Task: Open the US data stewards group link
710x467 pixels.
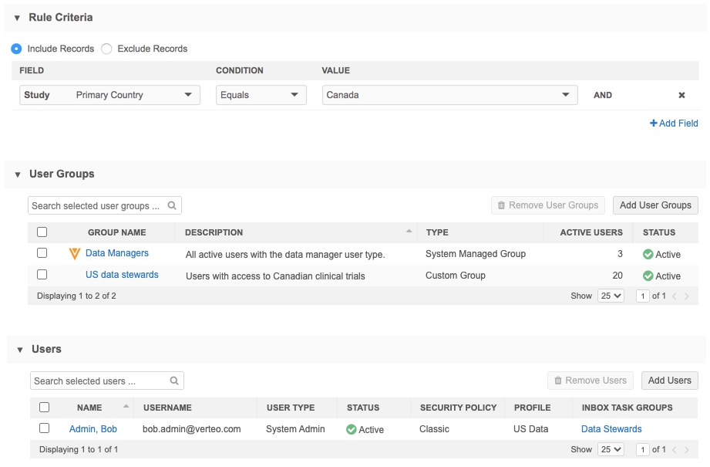Action: 122,275
